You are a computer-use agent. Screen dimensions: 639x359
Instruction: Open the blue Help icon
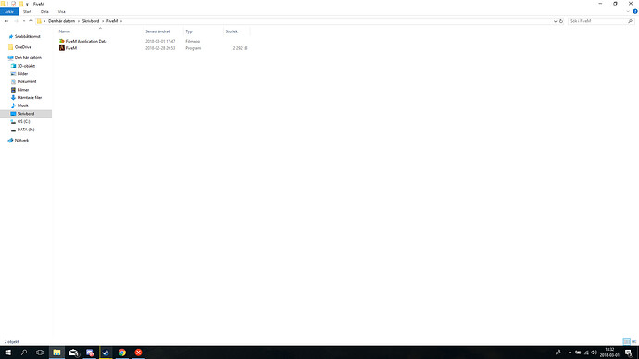635,11
